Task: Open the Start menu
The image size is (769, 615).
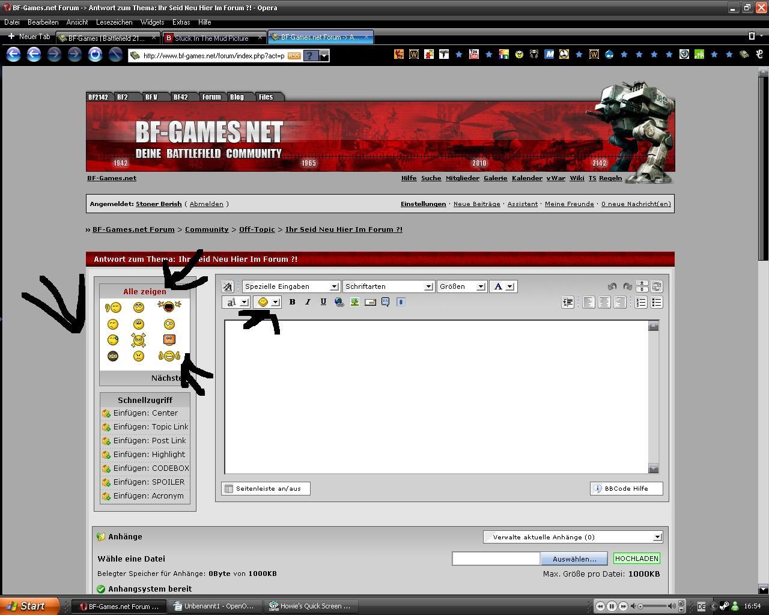Action: (x=29, y=606)
